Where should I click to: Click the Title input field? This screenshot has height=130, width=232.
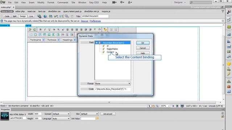(x=95, y=16)
